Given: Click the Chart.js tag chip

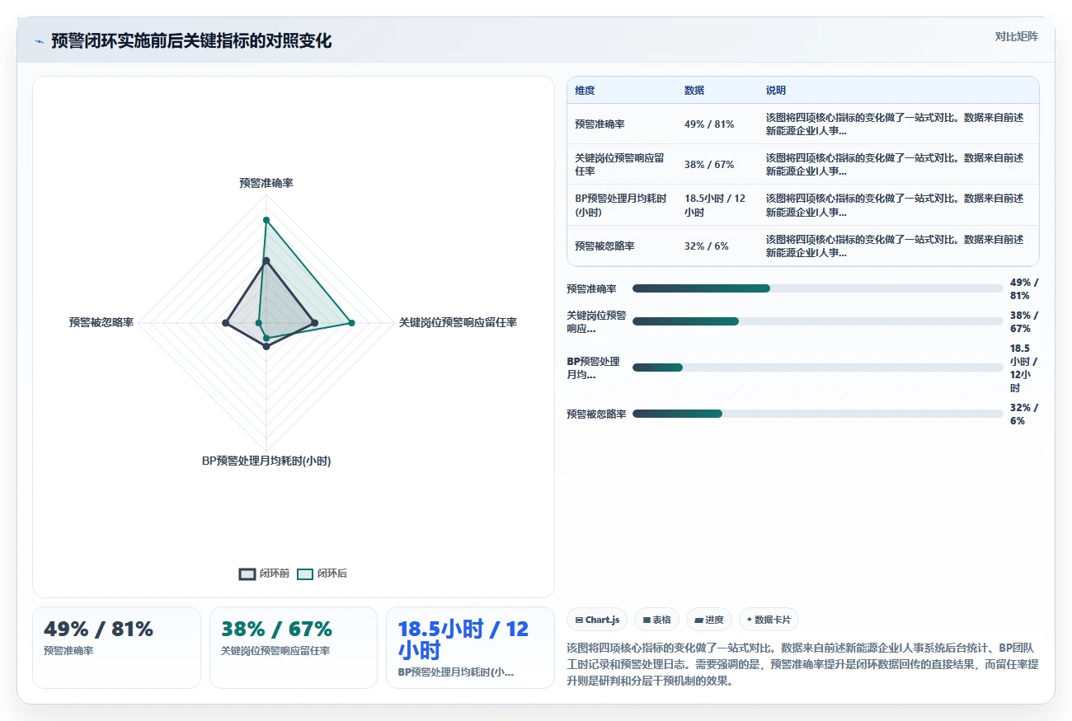Looking at the screenshot, I should [x=597, y=620].
